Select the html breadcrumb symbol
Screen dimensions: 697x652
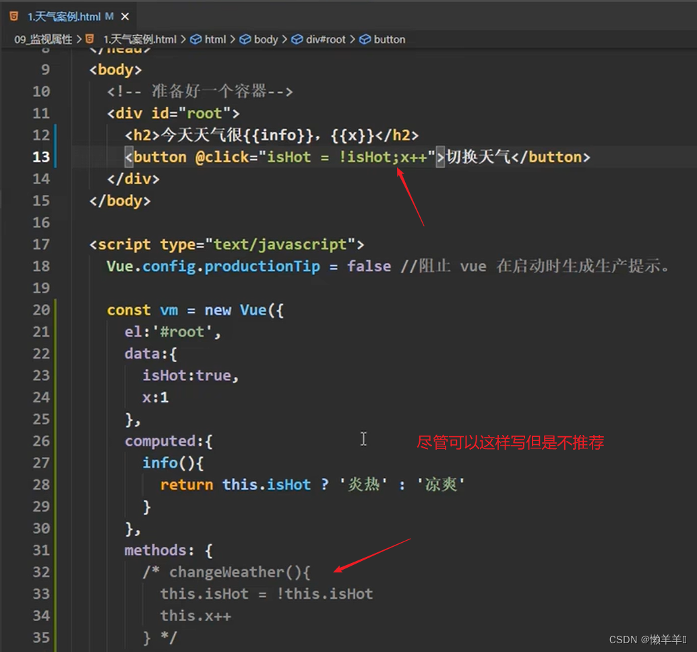pos(215,40)
